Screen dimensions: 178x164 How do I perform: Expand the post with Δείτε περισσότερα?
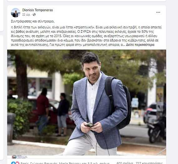pos(140,45)
